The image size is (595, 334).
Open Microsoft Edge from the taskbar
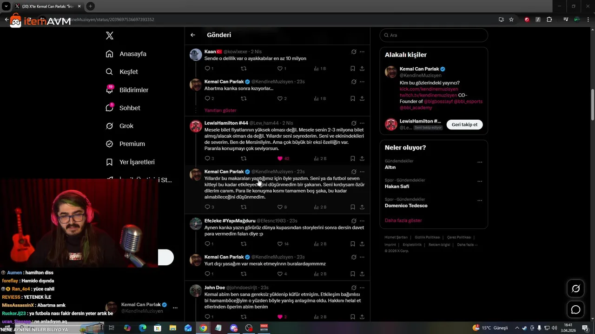[142, 328]
